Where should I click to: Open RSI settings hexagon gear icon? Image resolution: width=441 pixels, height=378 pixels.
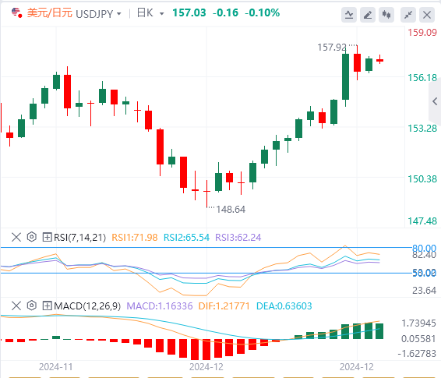click(x=31, y=237)
